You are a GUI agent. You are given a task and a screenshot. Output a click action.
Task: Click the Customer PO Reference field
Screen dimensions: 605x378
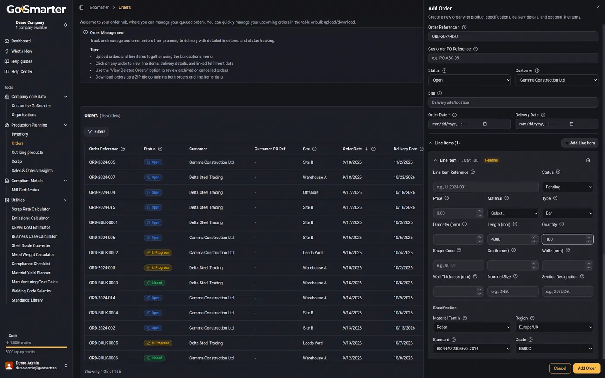513,58
